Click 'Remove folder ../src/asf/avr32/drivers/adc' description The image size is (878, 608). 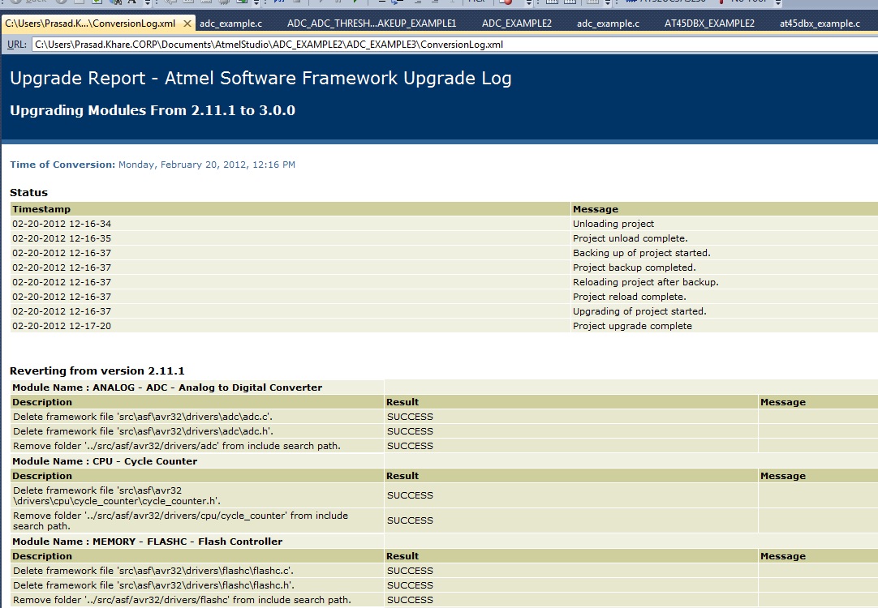(177, 446)
